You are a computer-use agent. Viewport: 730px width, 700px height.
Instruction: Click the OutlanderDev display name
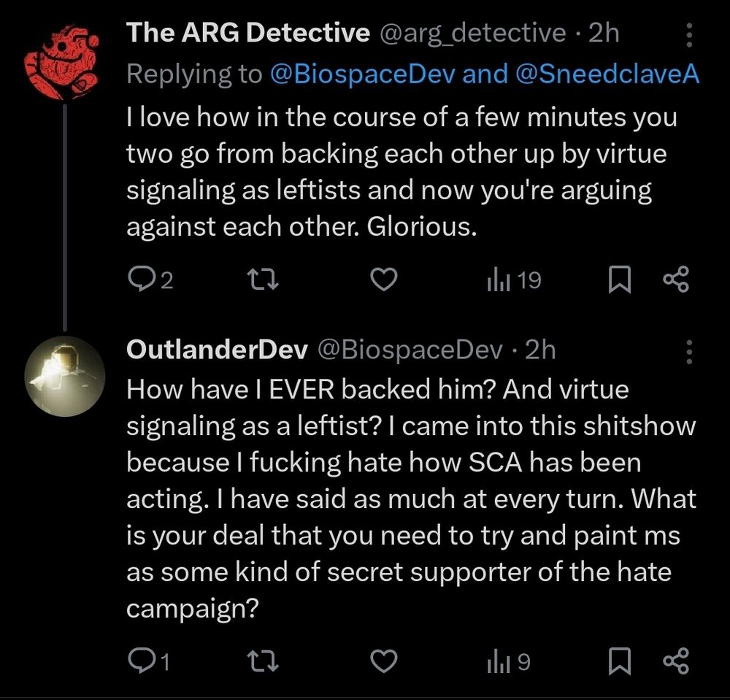pos(217,350)
